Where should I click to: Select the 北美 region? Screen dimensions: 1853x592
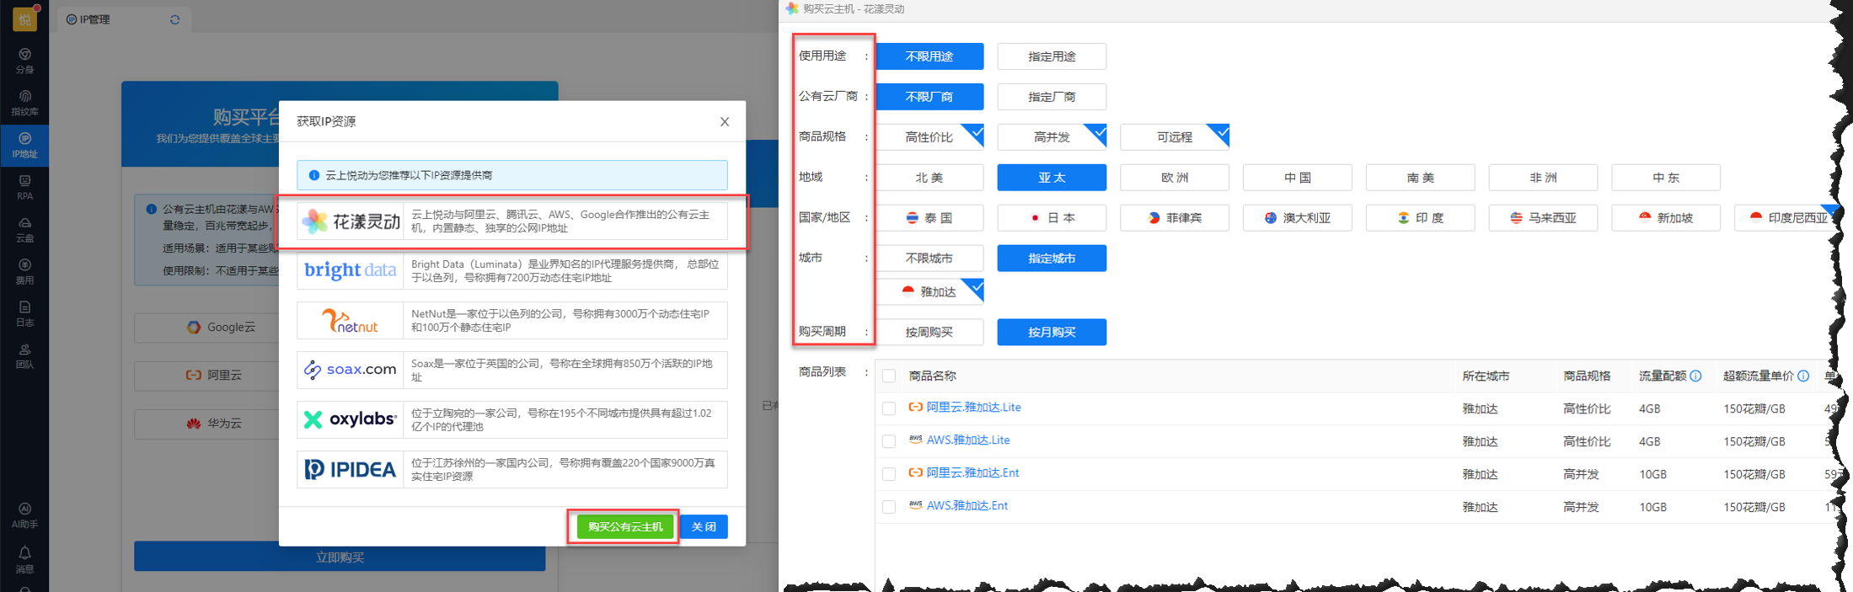tap(929, 178)
